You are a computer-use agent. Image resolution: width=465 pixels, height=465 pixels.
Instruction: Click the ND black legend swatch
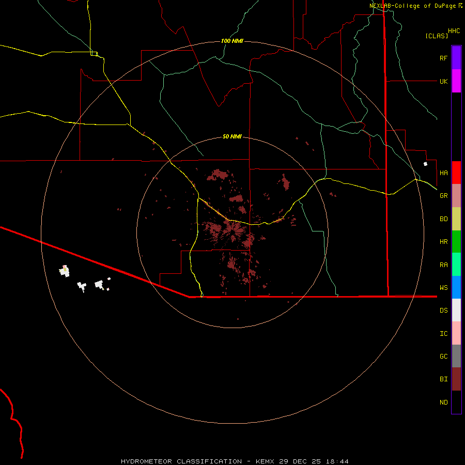click(x=456, y=402)
